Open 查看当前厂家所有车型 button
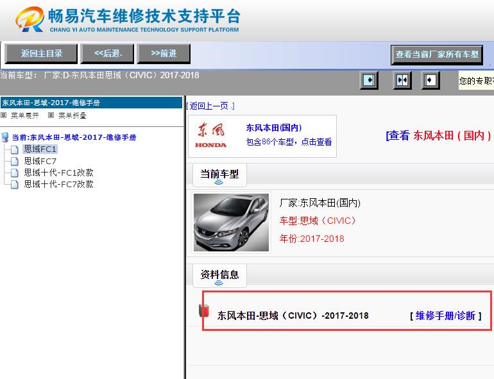 (437, 55)
